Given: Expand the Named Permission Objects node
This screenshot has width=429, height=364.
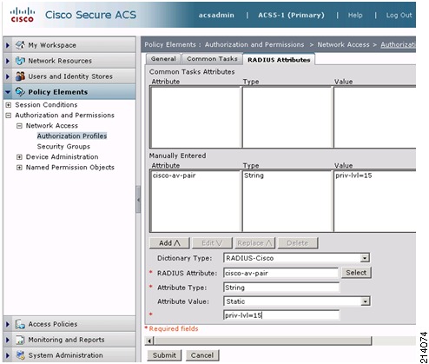Looking at the screenshot, I should coord(19,168).
